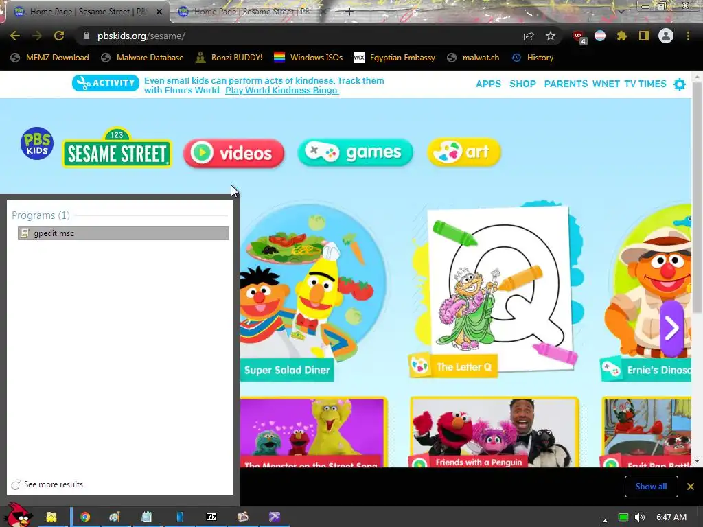This screenshot has height=527, width=703.
Task: Reload the Sesame Street page
Action: coord(59,36)
